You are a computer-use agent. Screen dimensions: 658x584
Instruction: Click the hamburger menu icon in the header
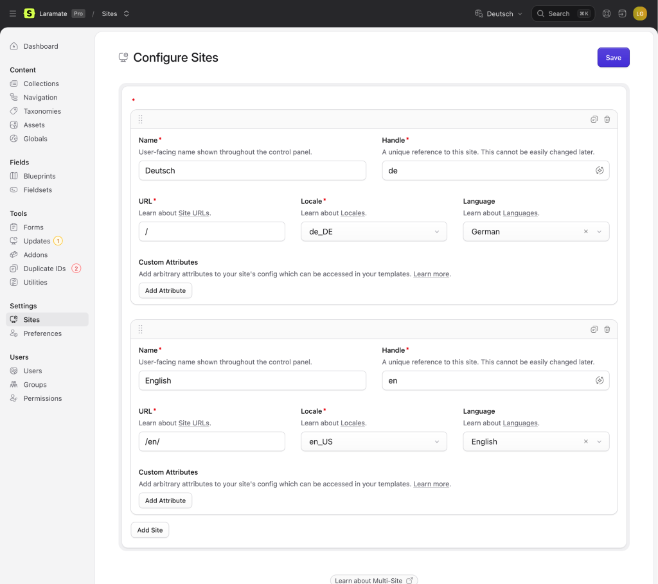pos(13,13)
